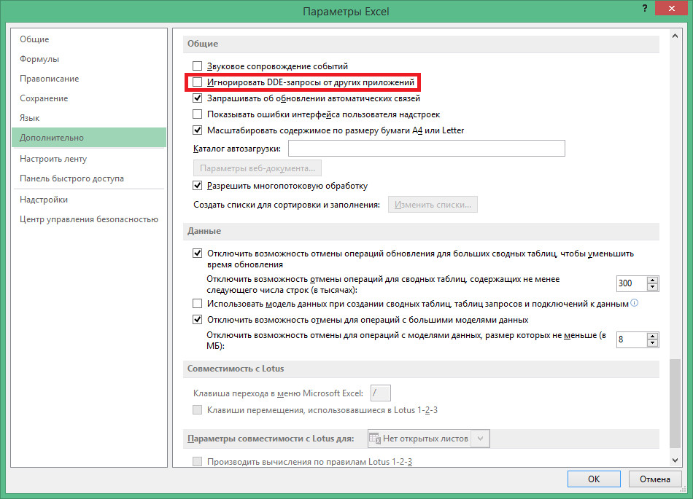
Task: Select Настроить ленту in the sidebar
Action: click(53, 159)
